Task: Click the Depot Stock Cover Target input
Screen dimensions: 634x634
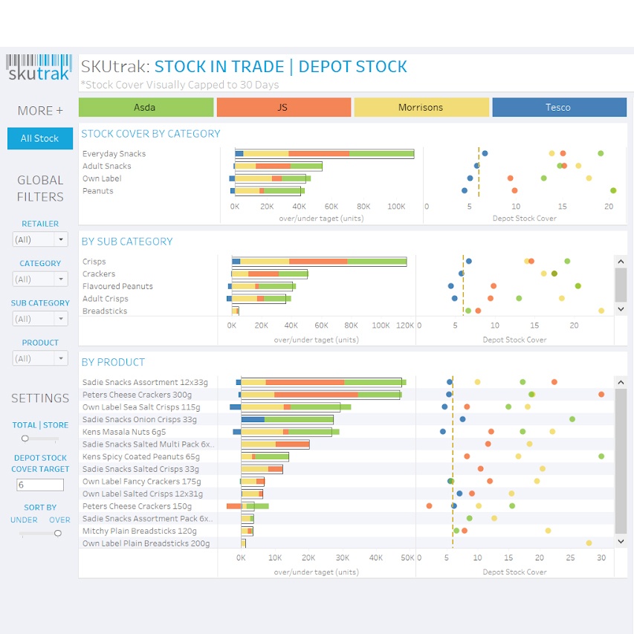Action: click(40, 485)
